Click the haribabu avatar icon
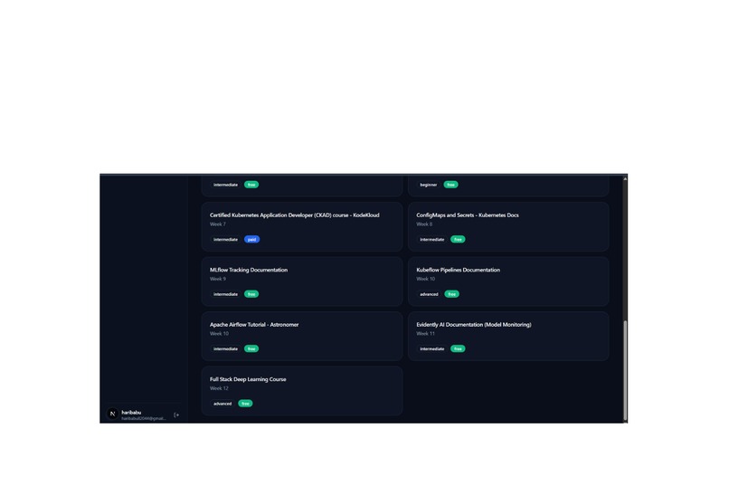 (112, 414)
